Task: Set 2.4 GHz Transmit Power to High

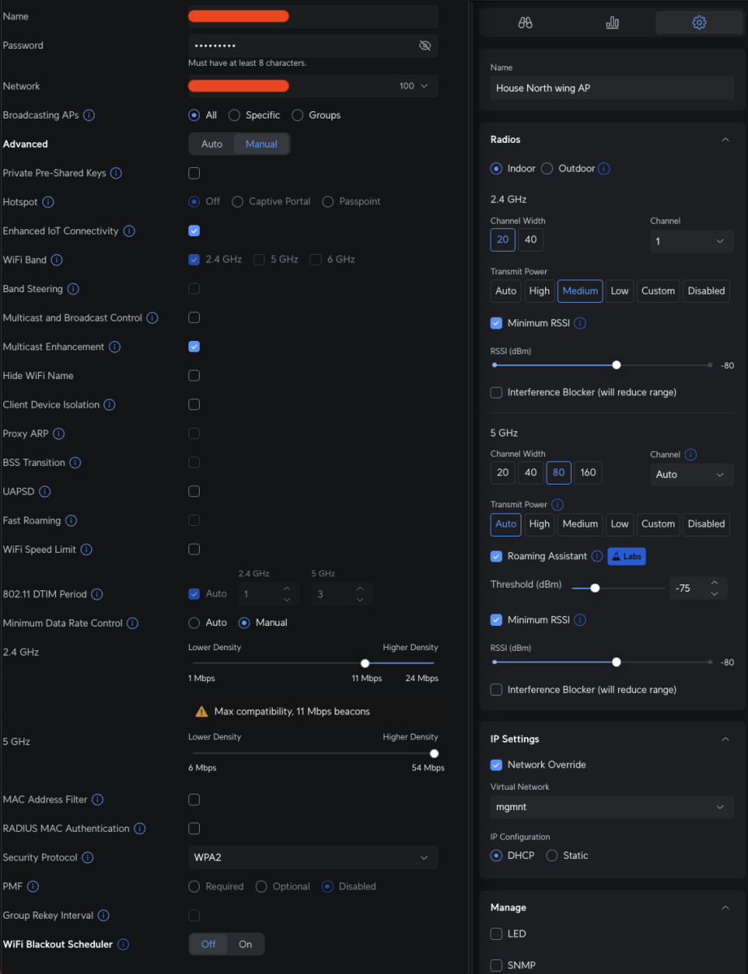Action: tap(539, 291)
